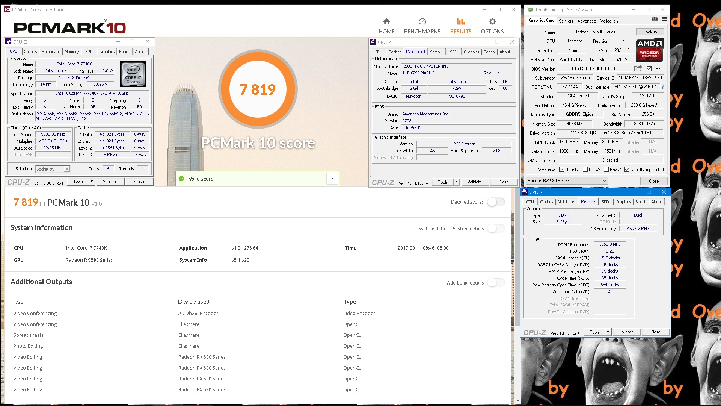Click the 7 819 score circle

[258, 89]
